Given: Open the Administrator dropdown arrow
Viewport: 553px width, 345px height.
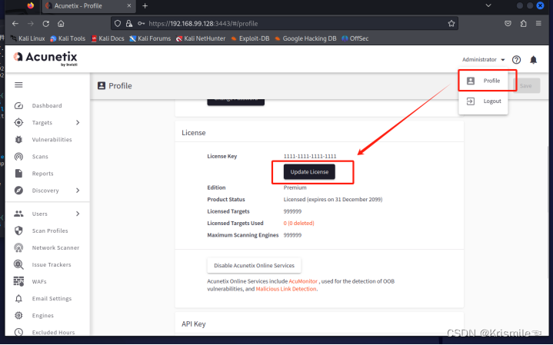Looking at the screenshot, I should [503, 60].
